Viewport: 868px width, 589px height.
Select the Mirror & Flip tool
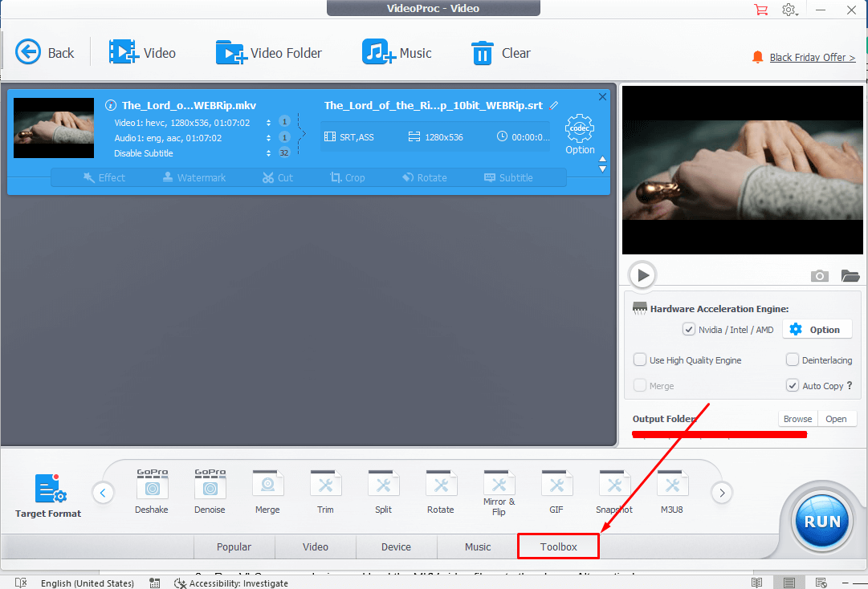point(499,485)
